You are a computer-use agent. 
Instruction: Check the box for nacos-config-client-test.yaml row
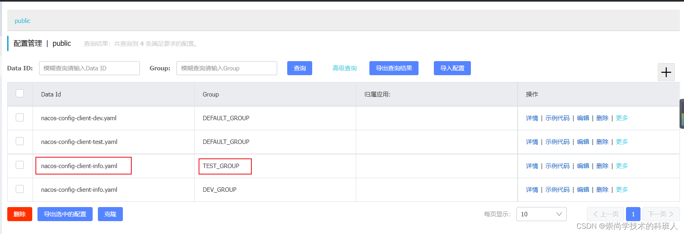pos(20,141)
